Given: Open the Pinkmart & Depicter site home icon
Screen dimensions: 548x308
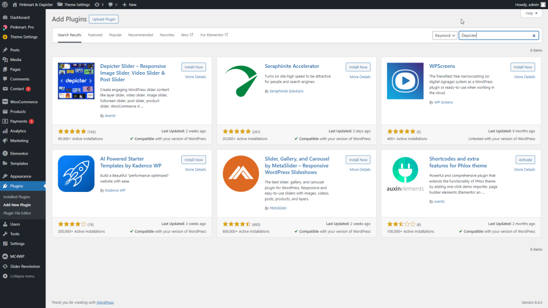Looking at the screenshot, I should tap(14, 4).
